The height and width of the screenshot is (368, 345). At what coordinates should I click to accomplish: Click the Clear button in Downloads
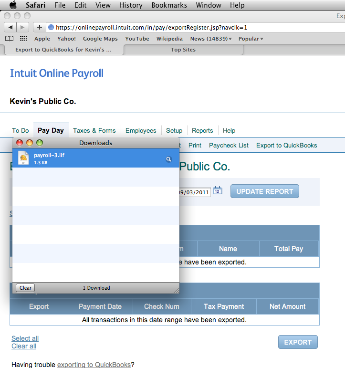tap(25, 288)
